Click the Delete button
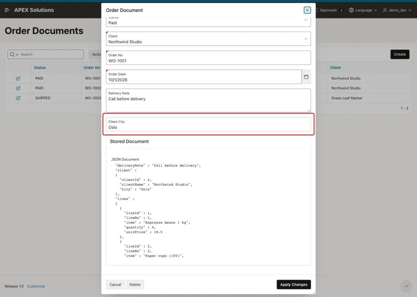This screenshot has width=417, height=297. coord(135,284)
